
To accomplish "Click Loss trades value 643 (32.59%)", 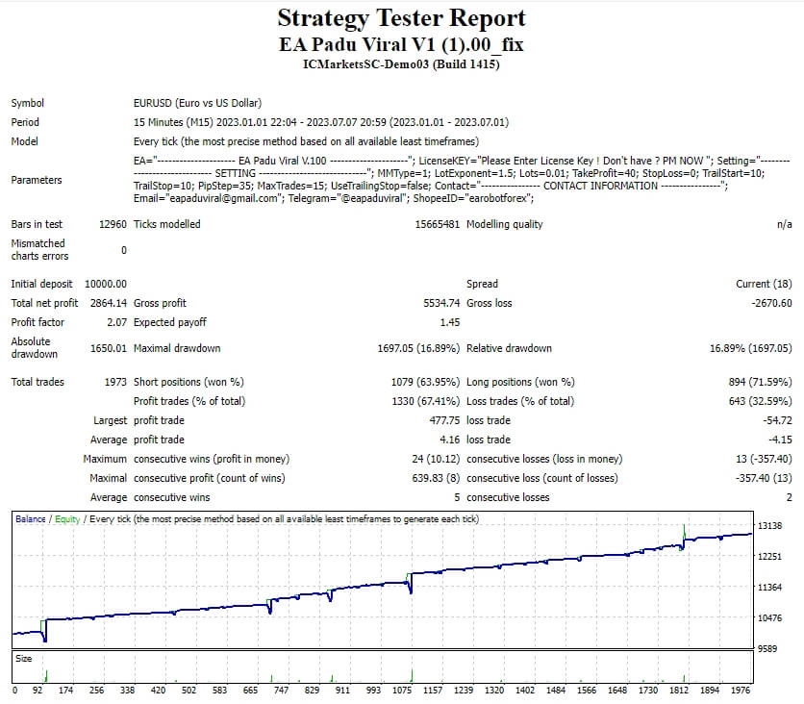I will point(761,401).
